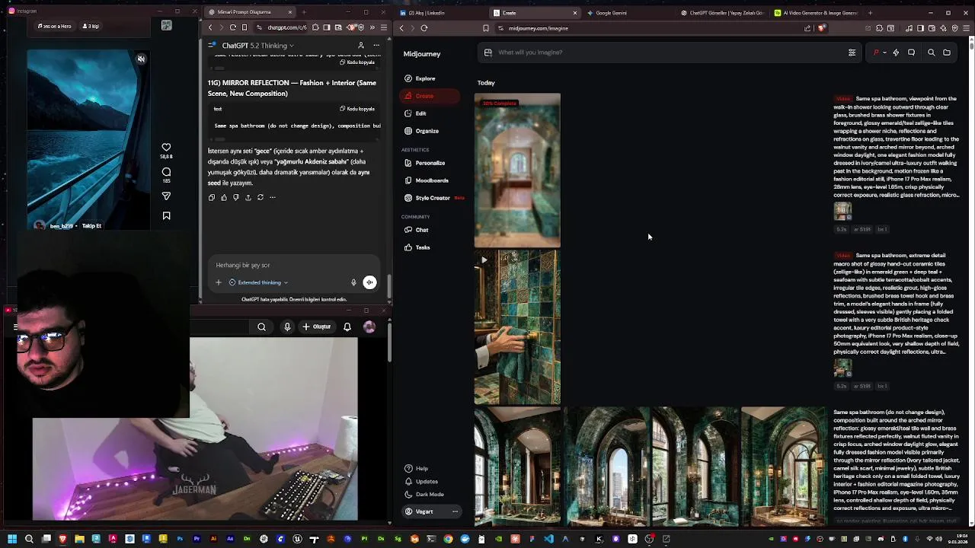
Task: Open Organize in Midjourney sidebar
Action: click(x=421, y=131)
